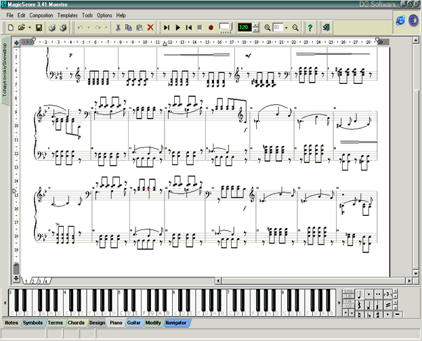Open the Internet Explorer icon at top right
422x341 pixels.
tap(400, 20)
